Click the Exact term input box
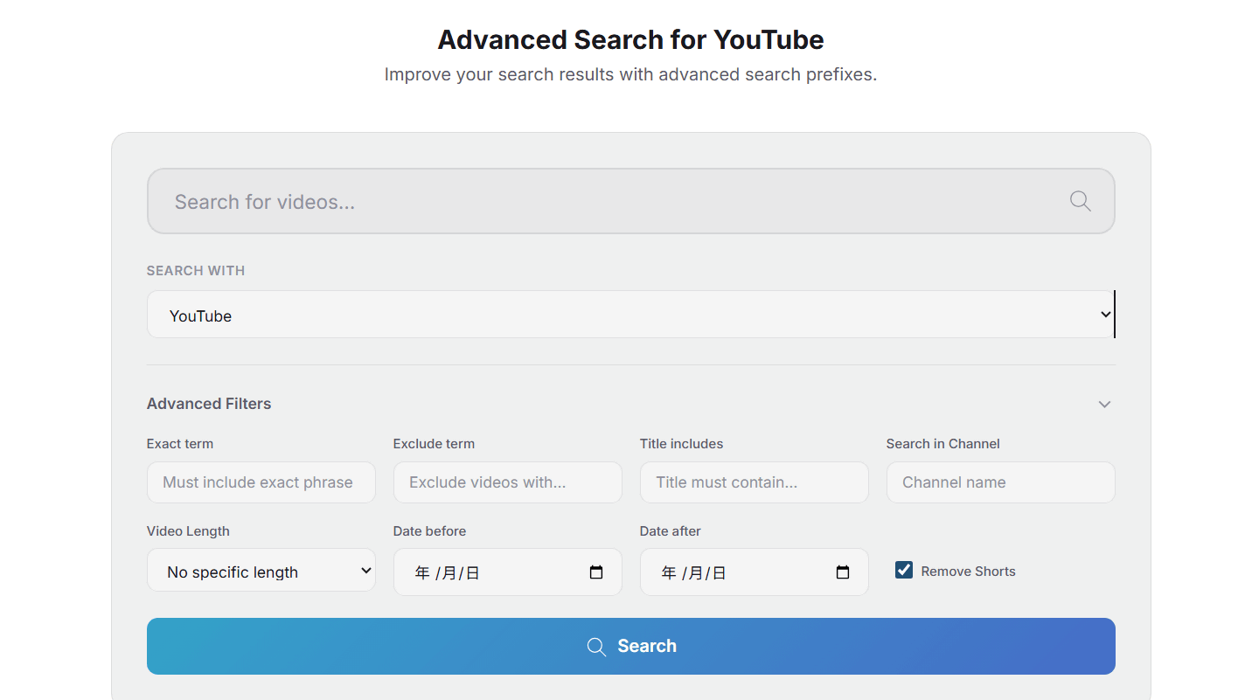 click(261, 482)
